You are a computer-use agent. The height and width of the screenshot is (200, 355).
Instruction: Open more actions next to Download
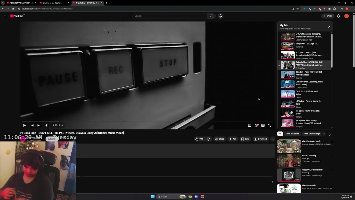272,139
